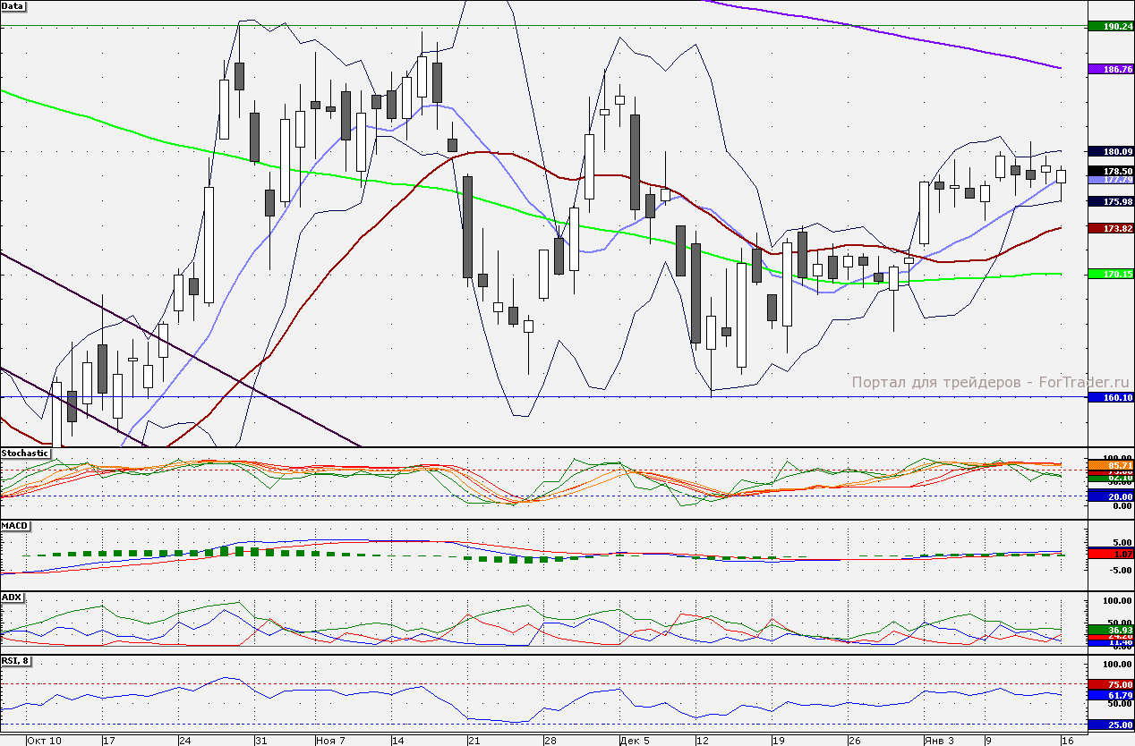Select the Stochastic indicator panel label
The height and width of the screenshot is (746, 1135).
coord(25,454)
